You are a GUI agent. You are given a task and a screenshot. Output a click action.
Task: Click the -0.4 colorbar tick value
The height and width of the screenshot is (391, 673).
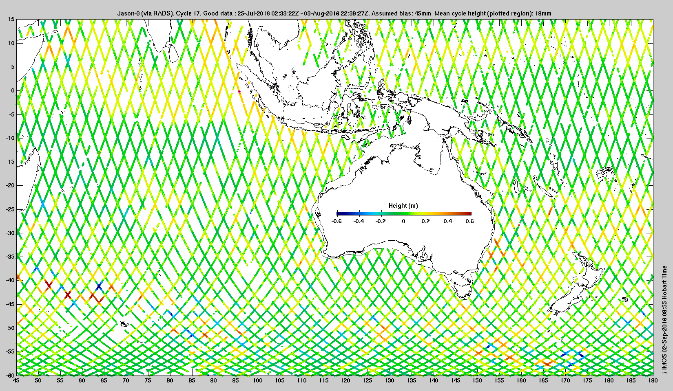pos(359,221)
